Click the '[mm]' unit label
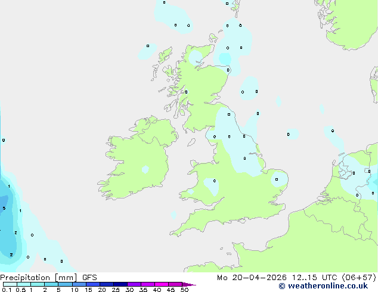Image resolution: width=378 pixels, height=292 pixels. tap(66, 278)
